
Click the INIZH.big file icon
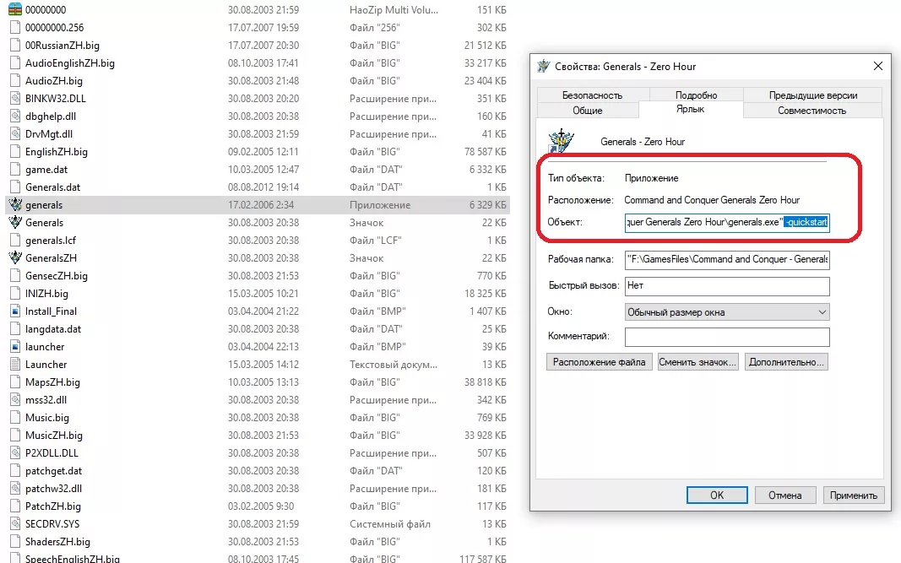[15, 294]
